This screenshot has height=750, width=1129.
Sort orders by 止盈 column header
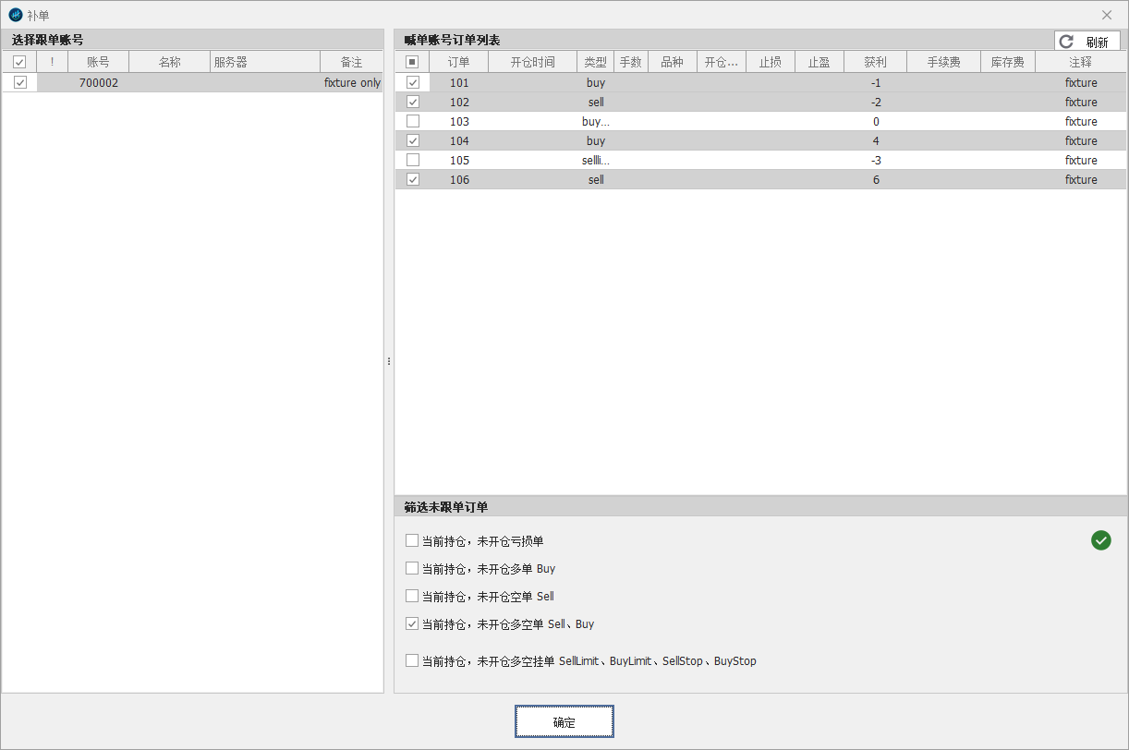[819, 62]
